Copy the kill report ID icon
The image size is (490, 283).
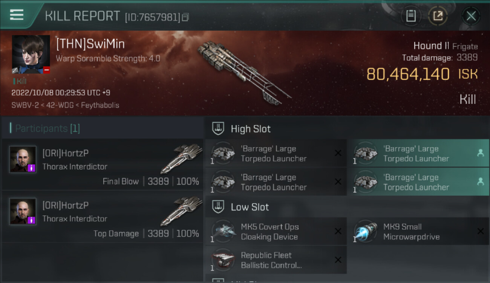185,17
